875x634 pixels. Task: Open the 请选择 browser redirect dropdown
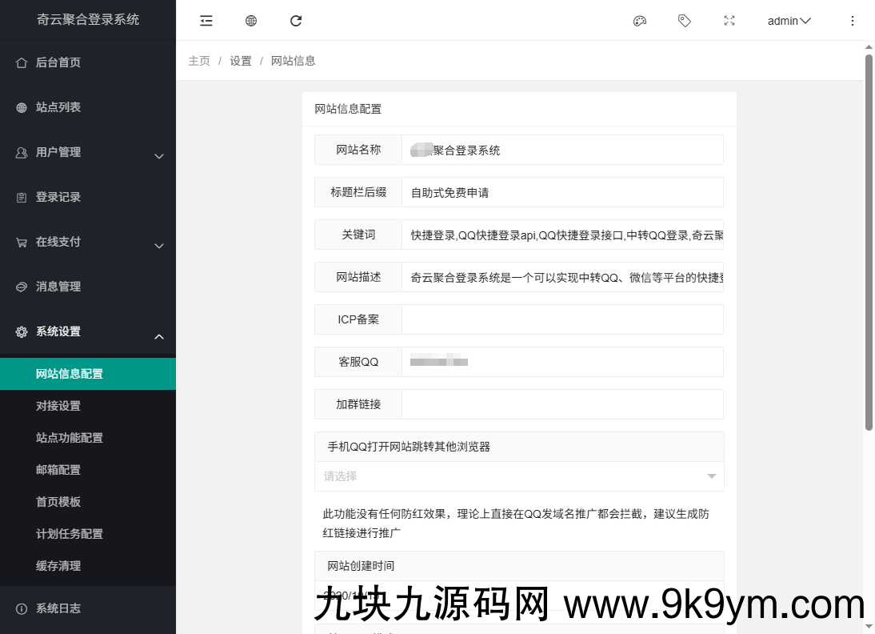[x=519, y=476]
